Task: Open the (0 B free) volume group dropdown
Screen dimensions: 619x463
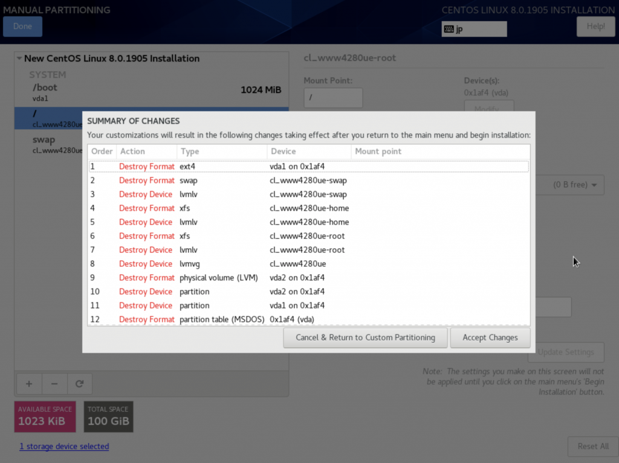Action: click(570, 185)
